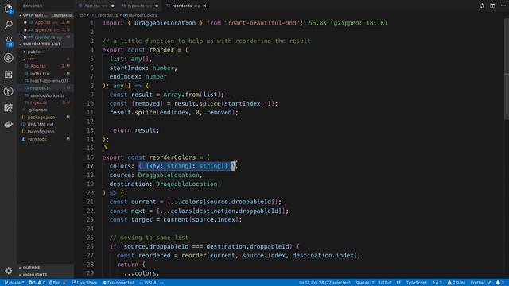This screenshot has width=509, height=286.
Task: Switch to the types.ts tab
Action: [140, 6]
